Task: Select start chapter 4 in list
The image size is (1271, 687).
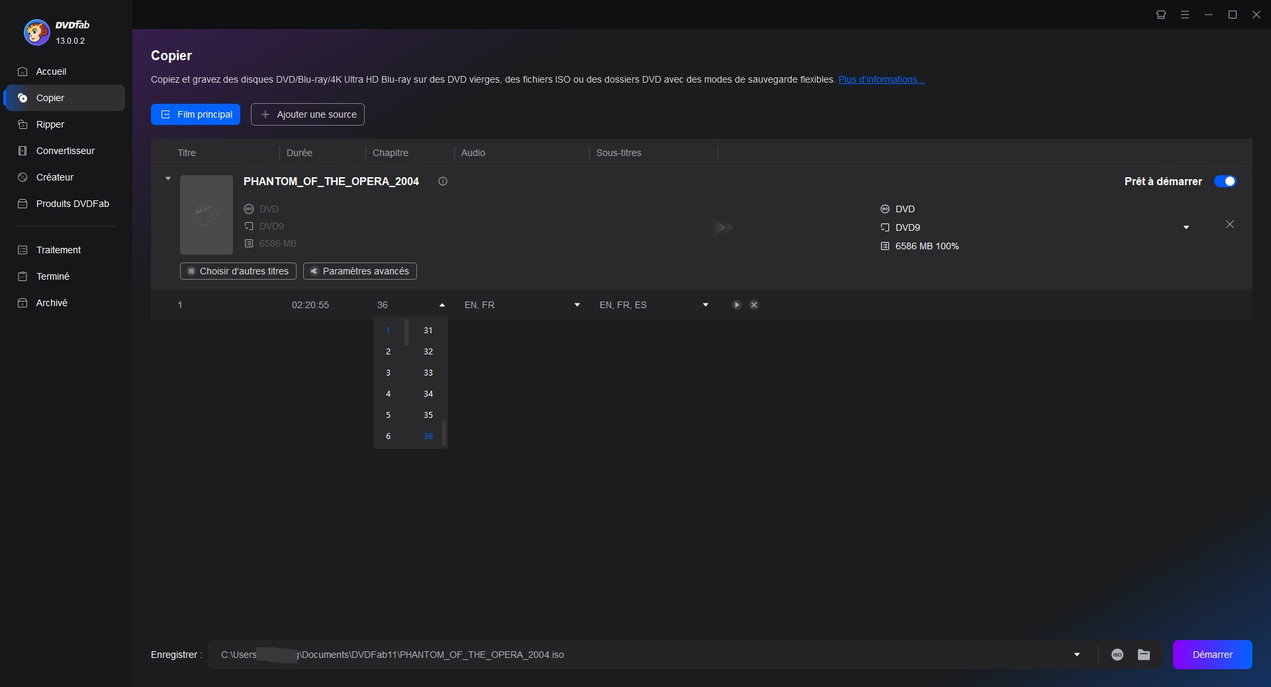Action: [x=388, y=394]
